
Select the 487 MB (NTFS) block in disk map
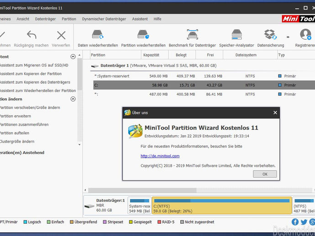tap(304, 205)
